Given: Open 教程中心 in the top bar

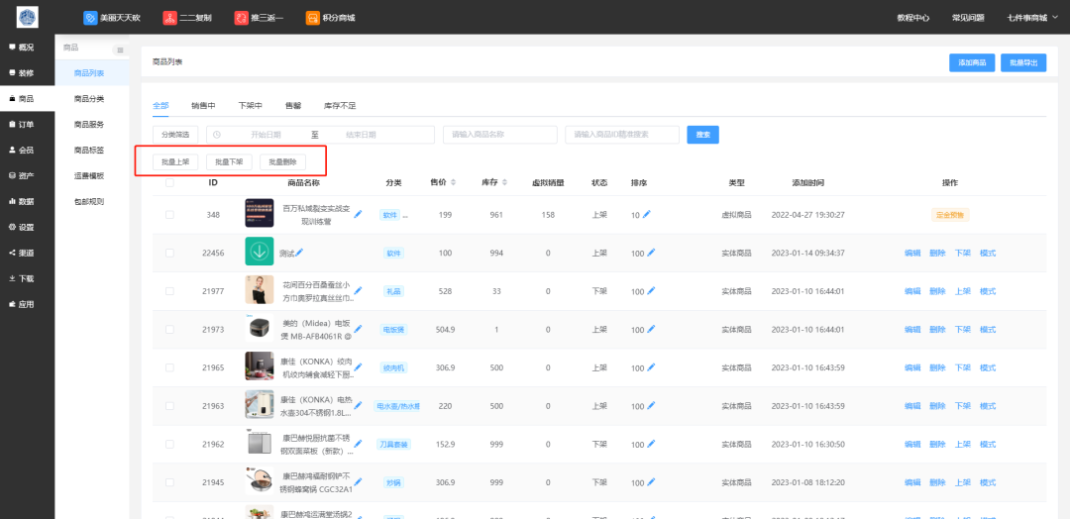Looking at the screenshot, I should click(x=913, y=18).
